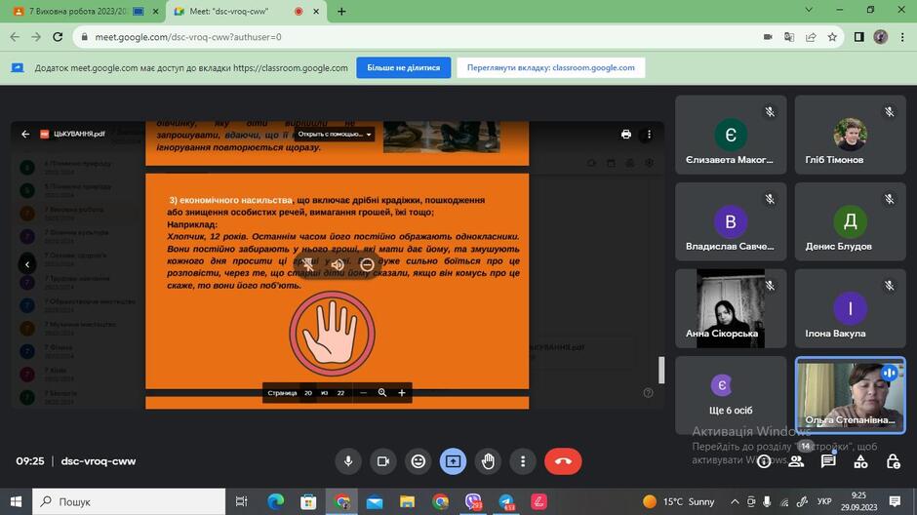Turn off camera in Meet controls
Viewport: 917px width, 515px height.
click(383, 461)
